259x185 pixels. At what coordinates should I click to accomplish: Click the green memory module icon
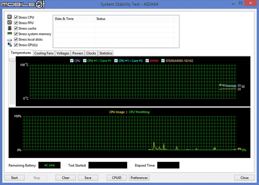pos(10,34)
